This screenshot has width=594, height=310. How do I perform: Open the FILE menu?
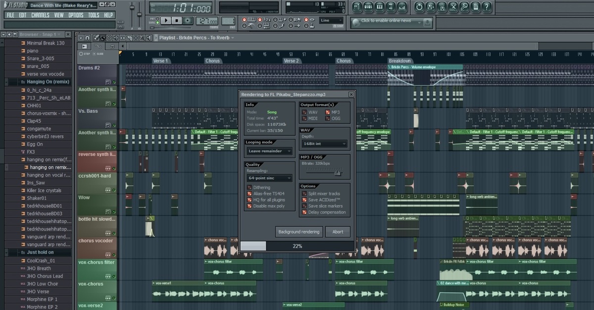10,15
